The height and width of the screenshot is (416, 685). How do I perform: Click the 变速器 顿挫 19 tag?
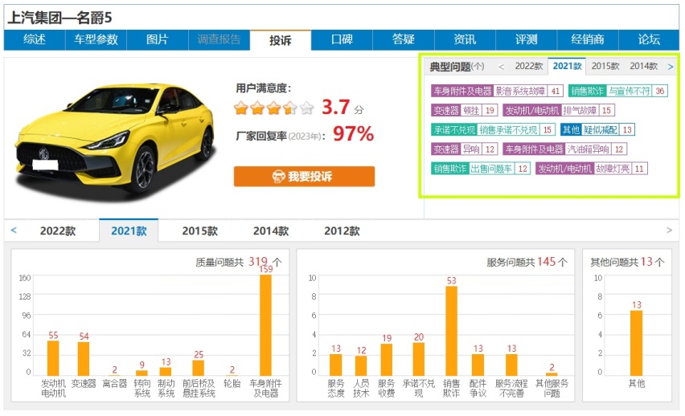465,110
